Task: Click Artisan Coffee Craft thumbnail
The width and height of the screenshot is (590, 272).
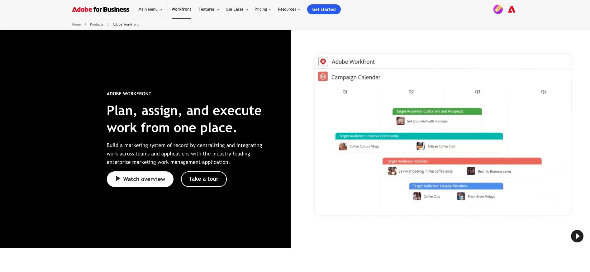Action: tap(421, 146)
